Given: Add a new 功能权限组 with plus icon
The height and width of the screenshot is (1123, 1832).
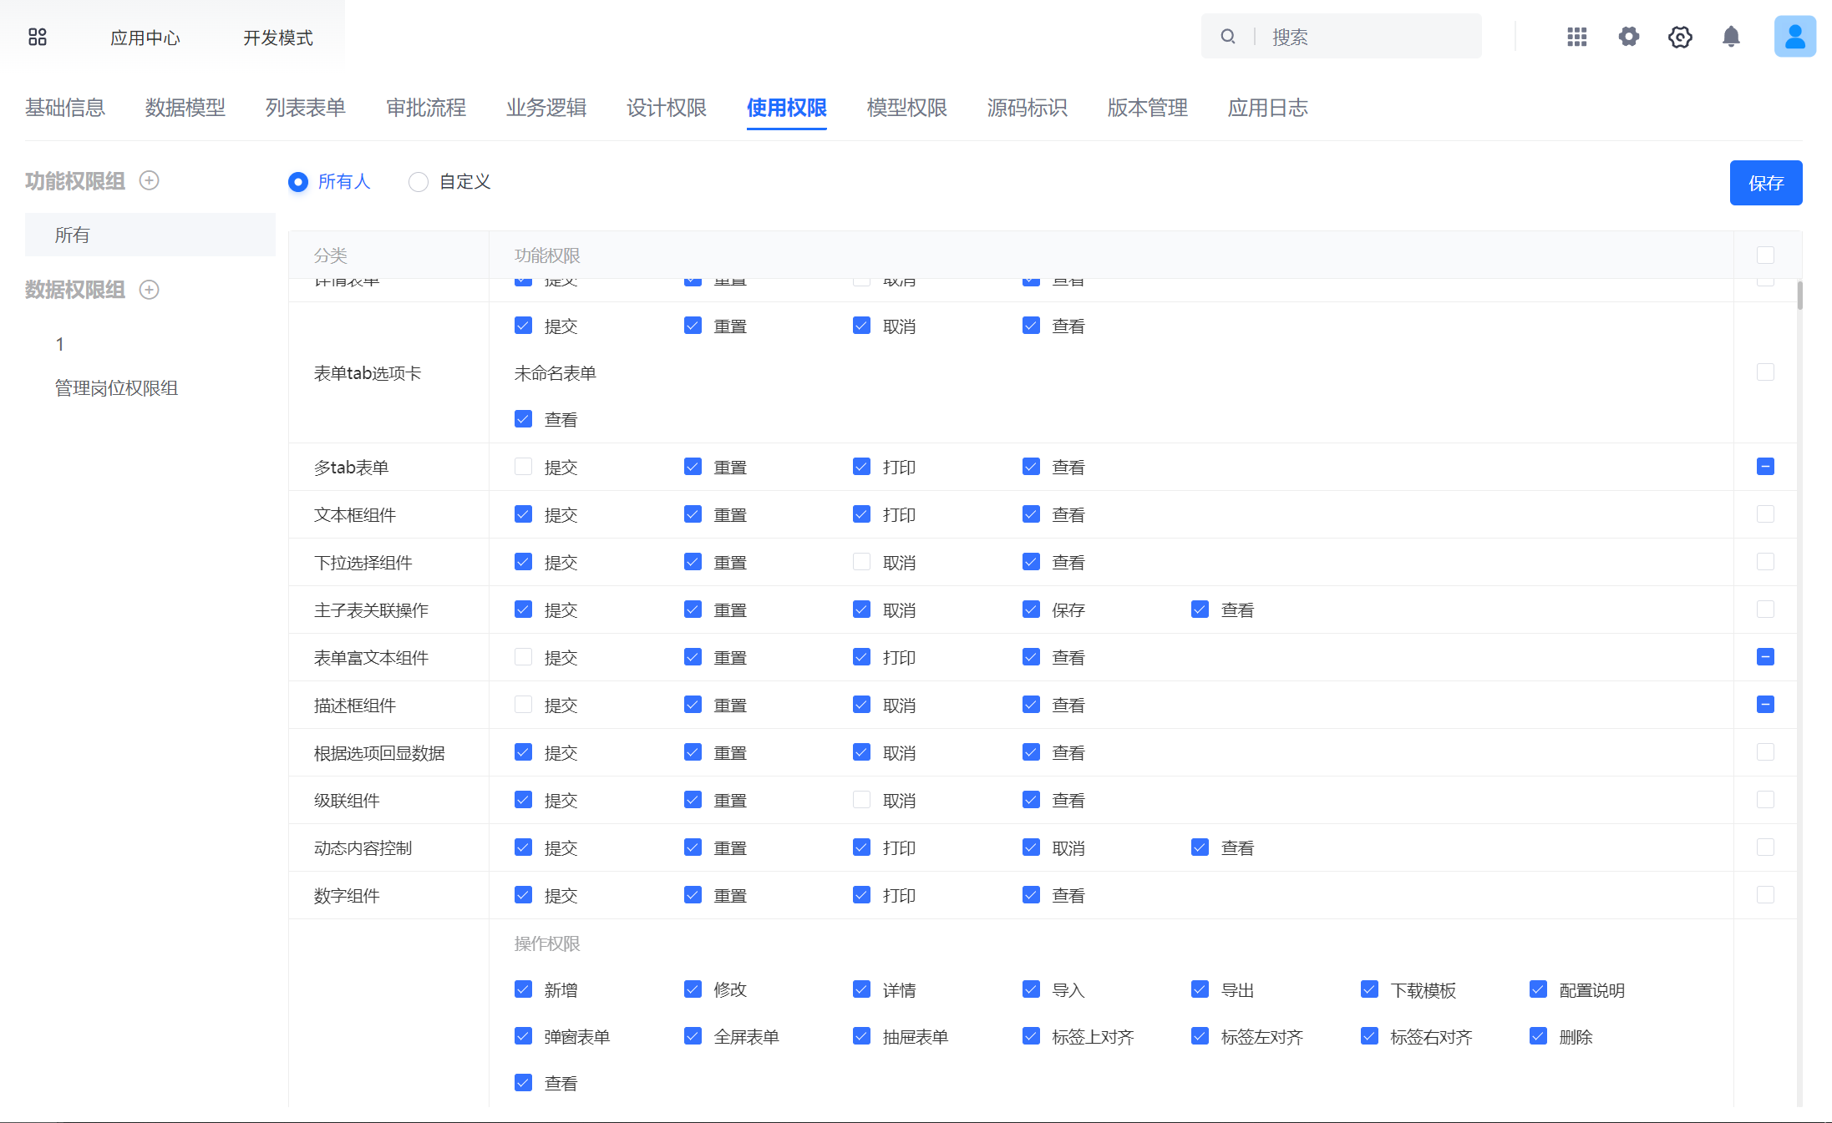Looking at the screenshot, I should tap(150, 180).
